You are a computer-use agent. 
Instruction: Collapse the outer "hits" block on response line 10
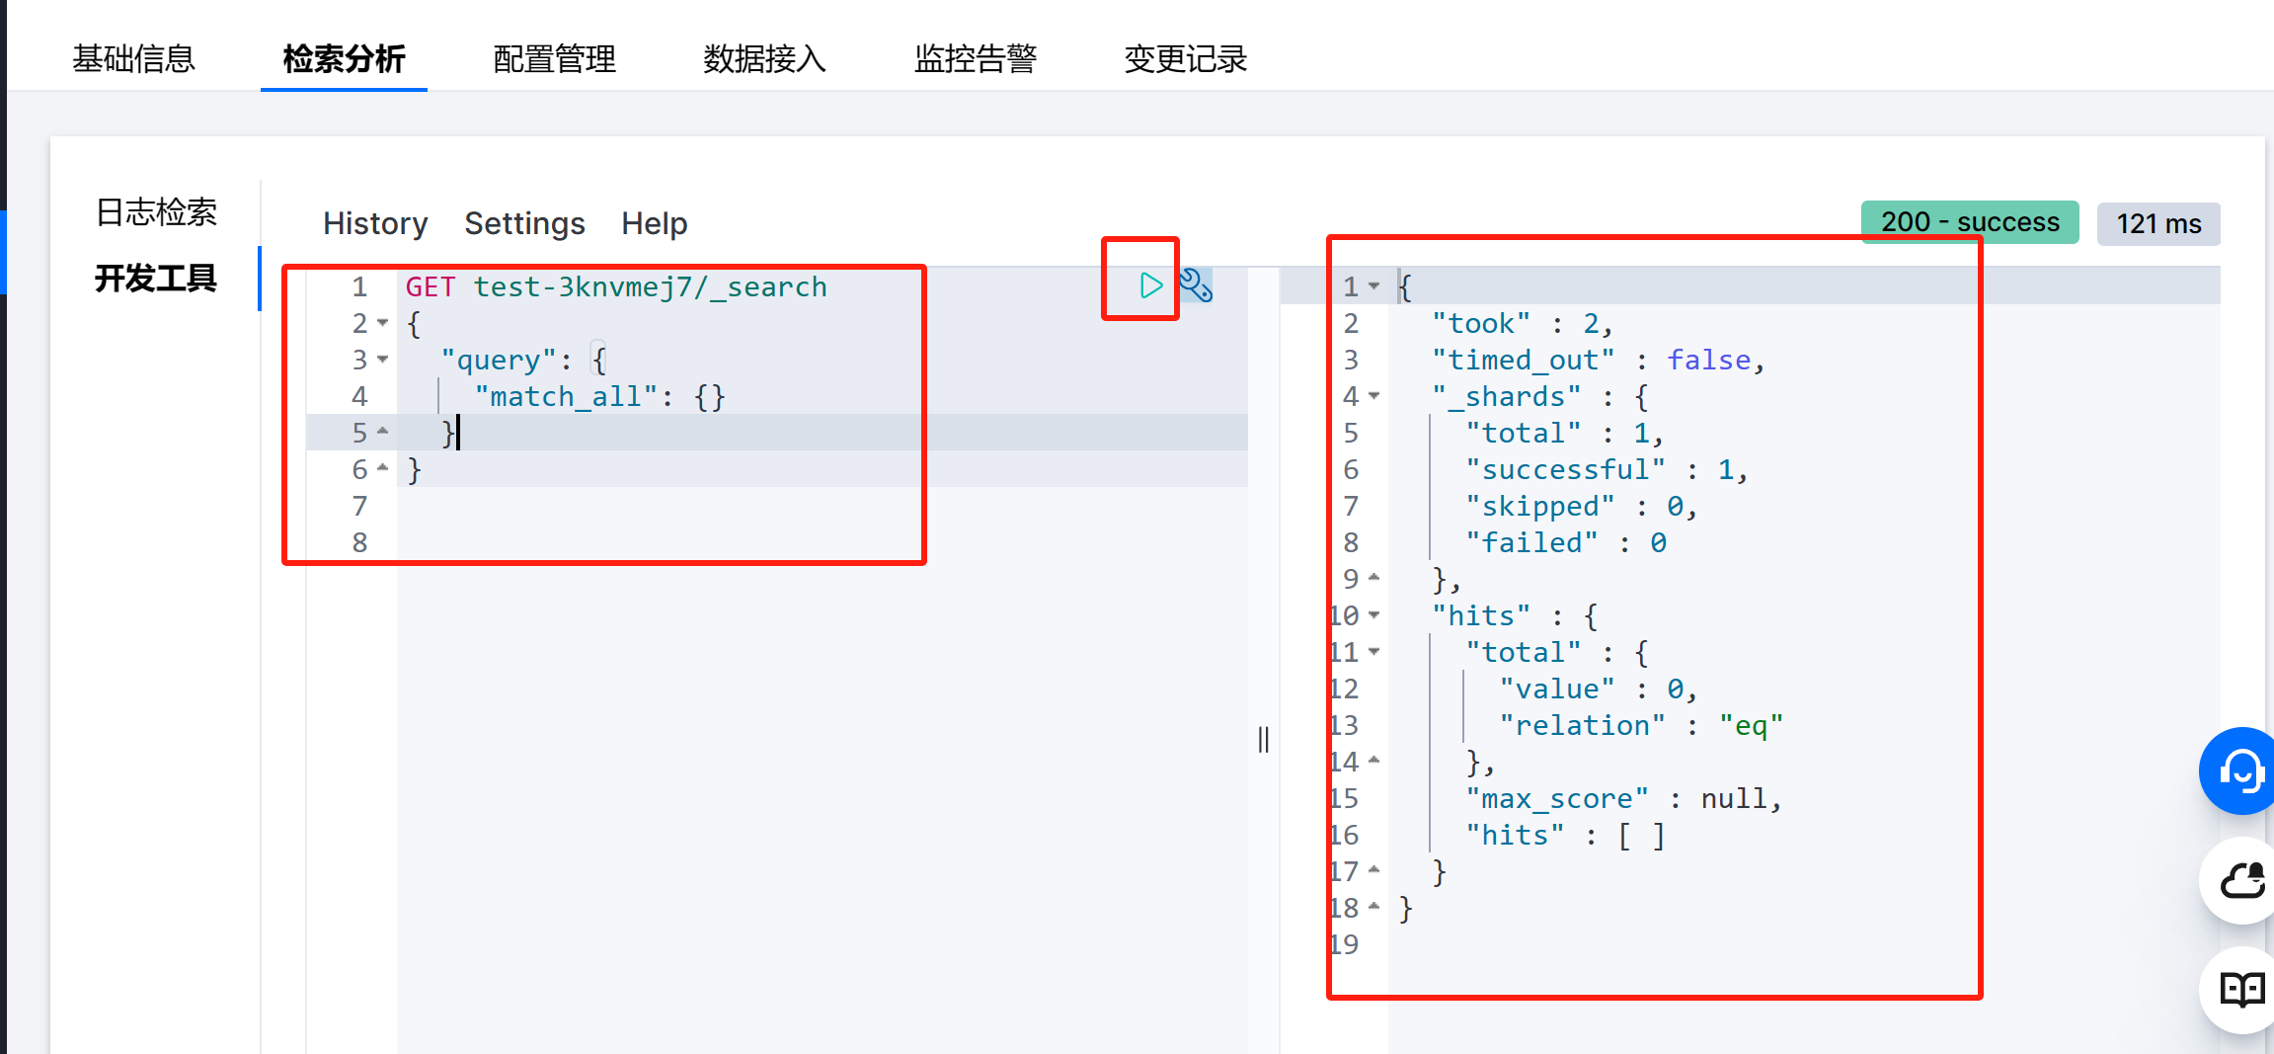[x=1373, y=615]
